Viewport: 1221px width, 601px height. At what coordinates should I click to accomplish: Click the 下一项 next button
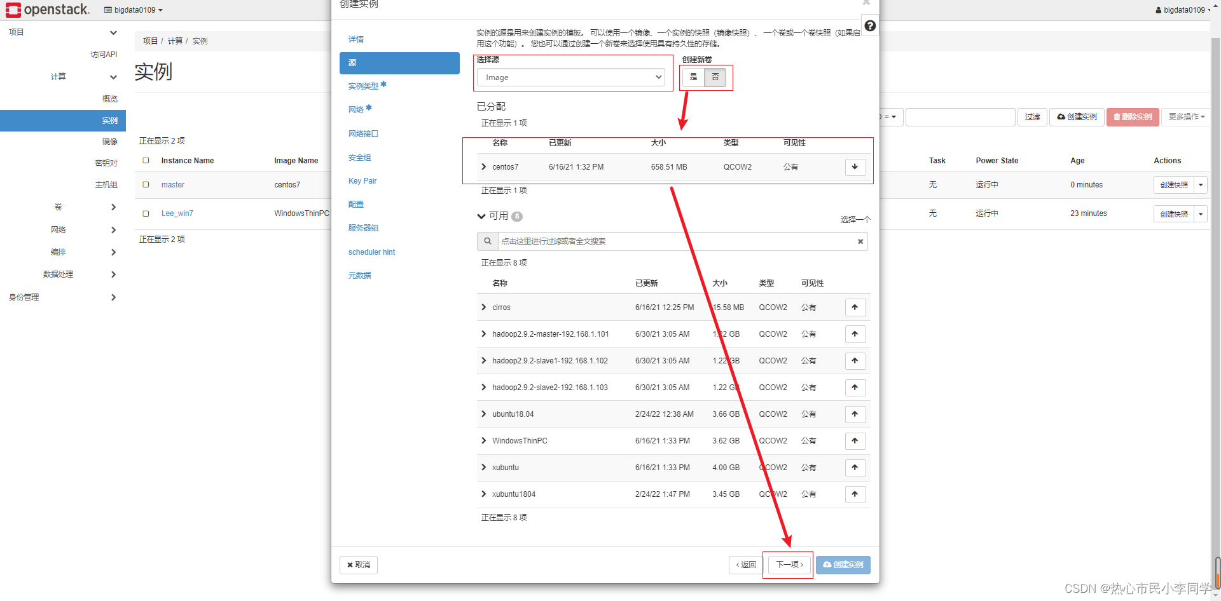[x=789, y=565]
